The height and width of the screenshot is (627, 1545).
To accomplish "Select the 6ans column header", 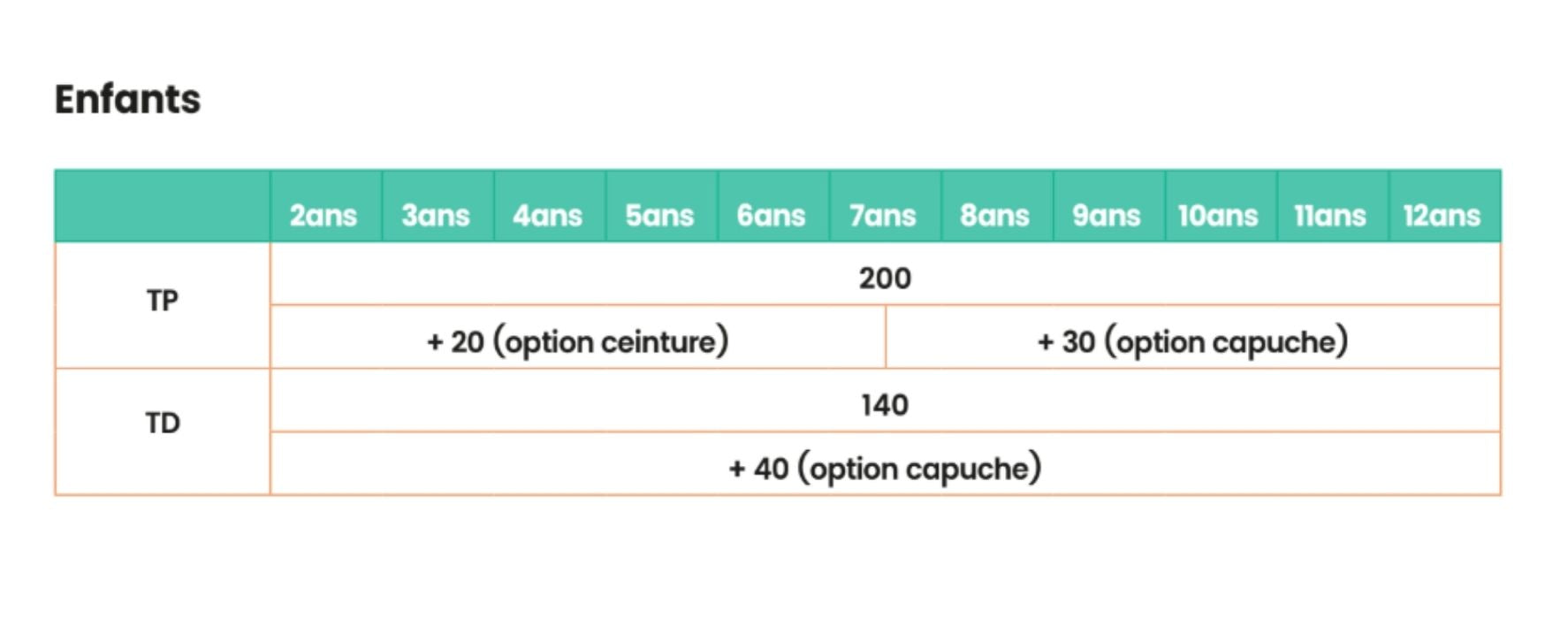I will [x=771, y=215].
